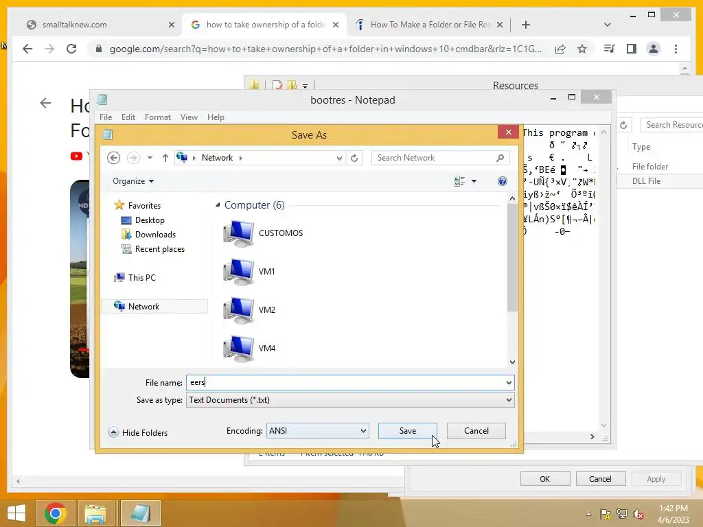The height and width of the screenshot is (527, 703).
Task: Click Cancel in the properties dialog behind
Action: pos(600,479)
